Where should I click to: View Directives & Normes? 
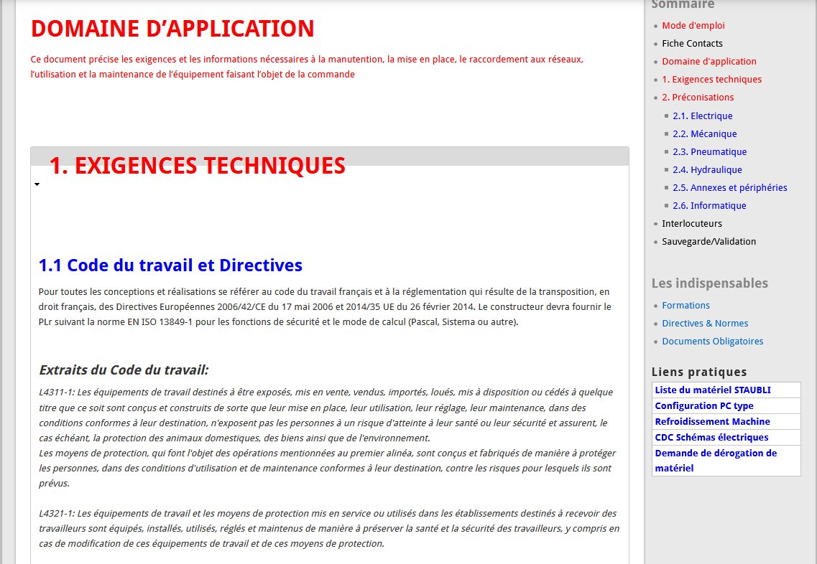(705, 324)
